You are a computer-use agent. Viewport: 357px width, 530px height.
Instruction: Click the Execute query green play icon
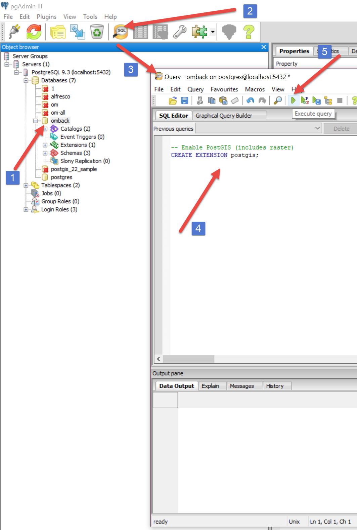coord(293,100)
